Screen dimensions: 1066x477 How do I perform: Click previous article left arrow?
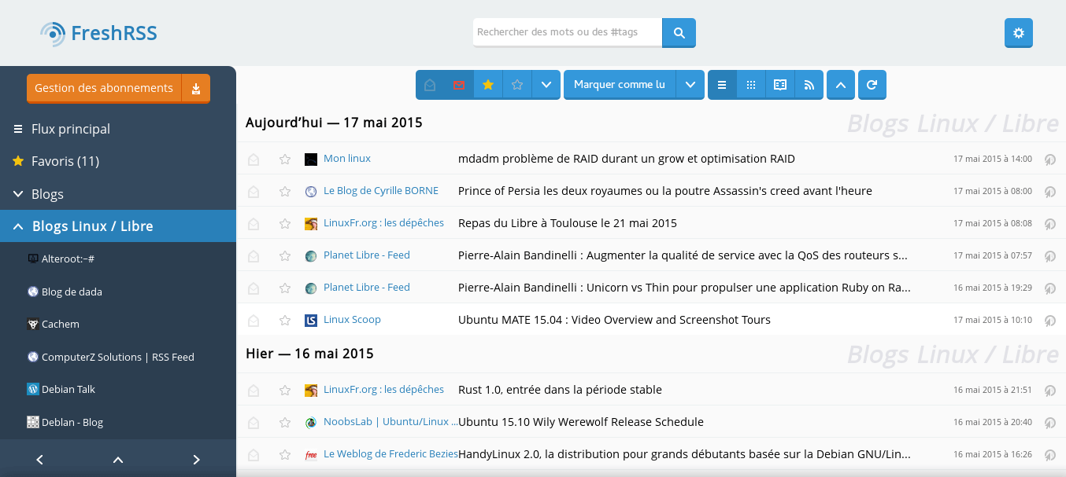(39, 460)
